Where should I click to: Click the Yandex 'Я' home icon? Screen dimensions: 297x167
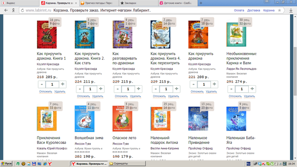coord(13,10)
